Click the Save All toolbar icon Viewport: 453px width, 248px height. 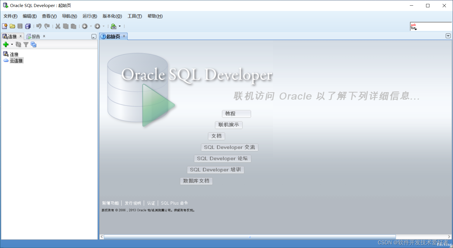click(28, 26)
